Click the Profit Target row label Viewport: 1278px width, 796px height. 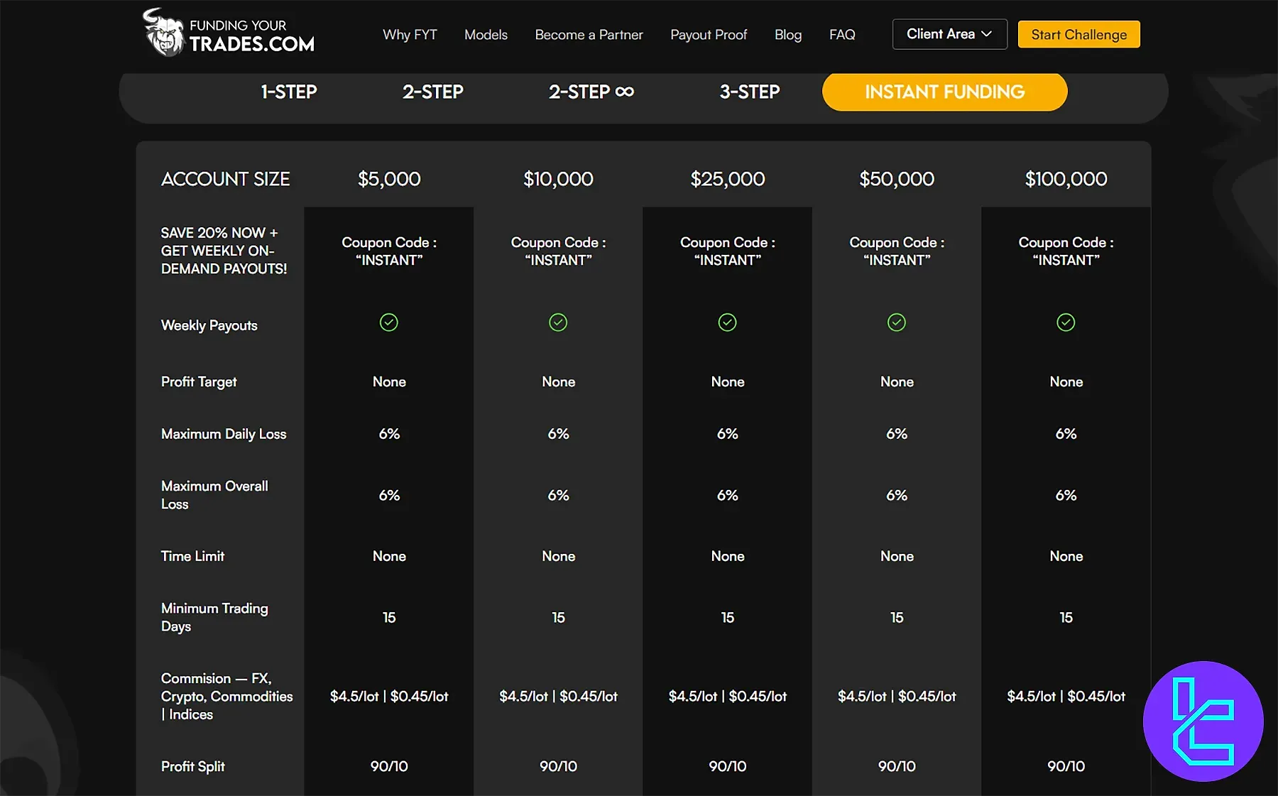pyautogui.click(x=199, y=382)
